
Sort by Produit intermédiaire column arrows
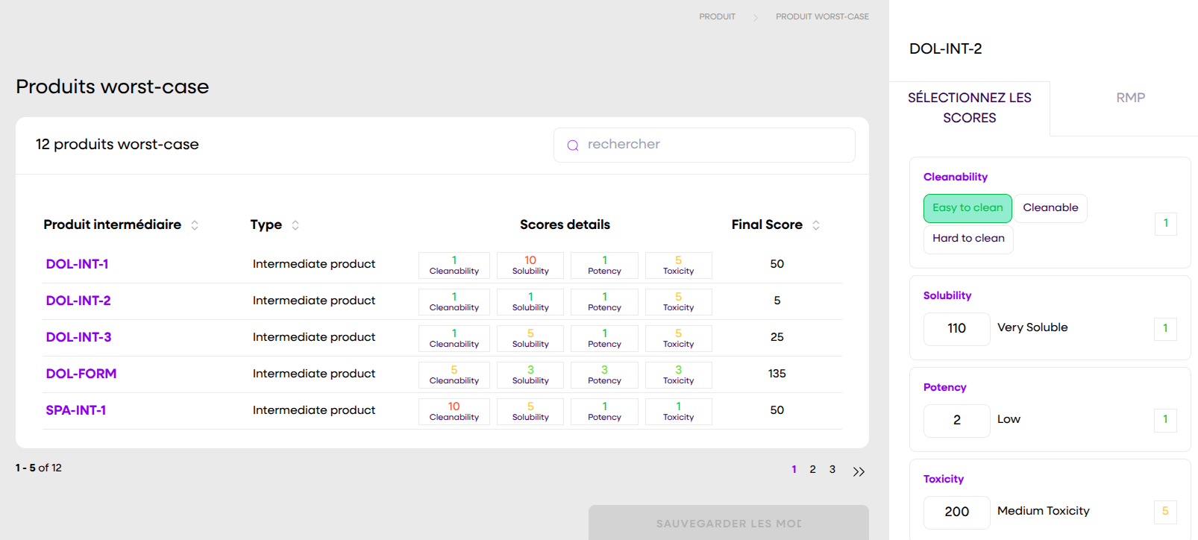tap(195, 225)
